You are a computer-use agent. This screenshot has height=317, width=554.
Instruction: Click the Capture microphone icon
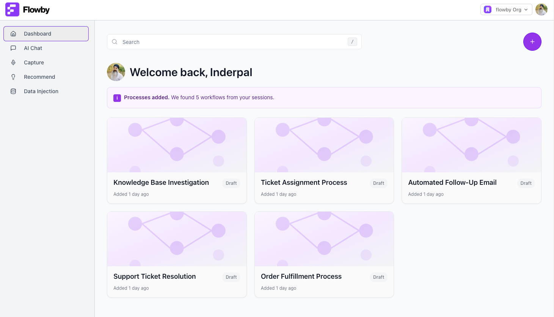coord(13,62)
